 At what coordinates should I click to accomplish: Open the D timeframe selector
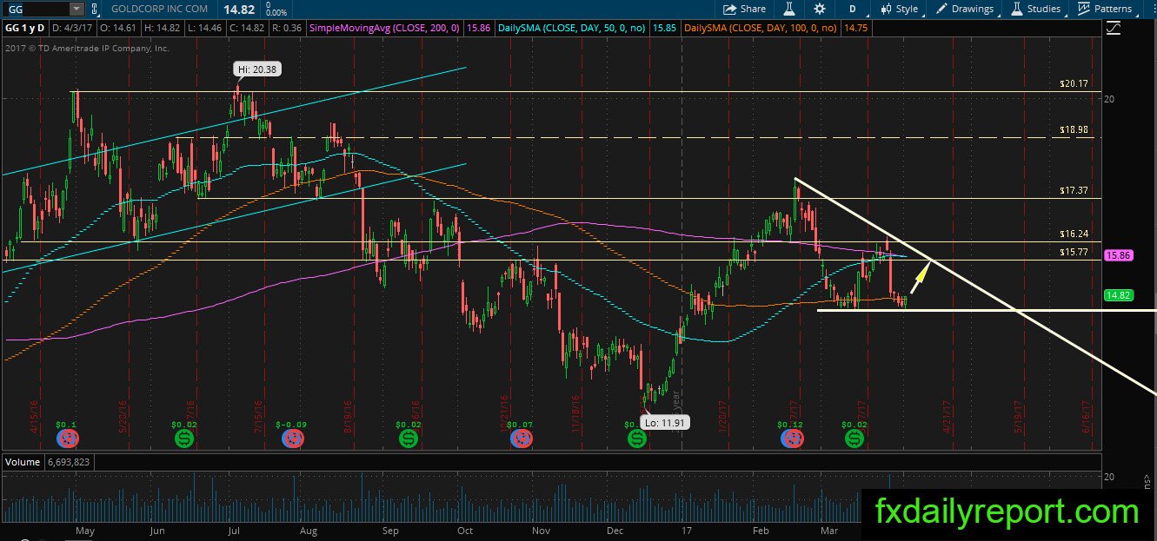pyautogui.click(x=853, y=9)
